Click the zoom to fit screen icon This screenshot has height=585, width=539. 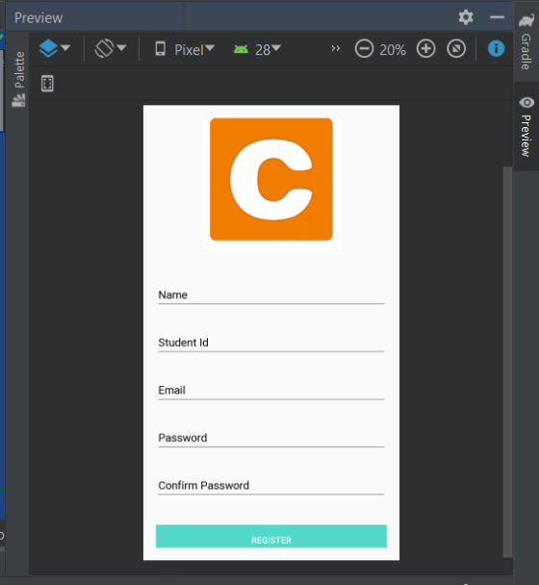click(456, 49)
